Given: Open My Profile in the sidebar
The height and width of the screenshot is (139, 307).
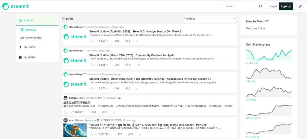Looking at the screenshot, I should pos(30,47).
